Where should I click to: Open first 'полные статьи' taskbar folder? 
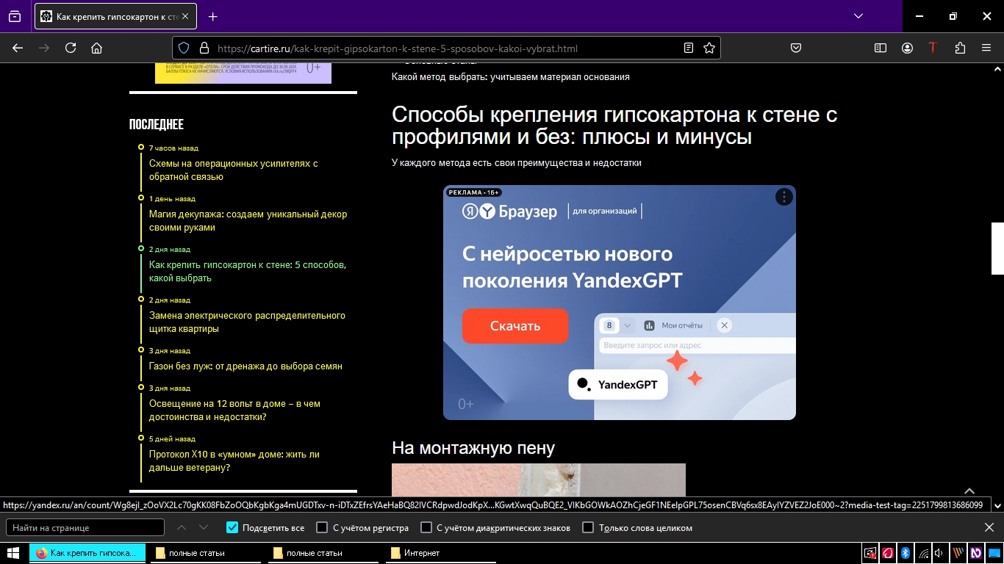coord(206,553)
